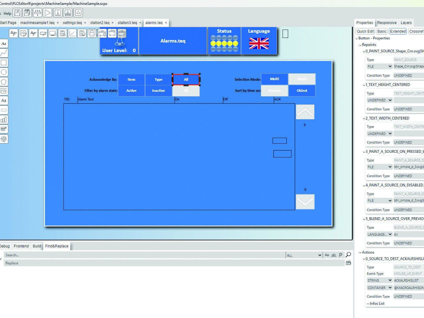Click the alarm list warning icon

pyautogui.click(x=63, y=33)
